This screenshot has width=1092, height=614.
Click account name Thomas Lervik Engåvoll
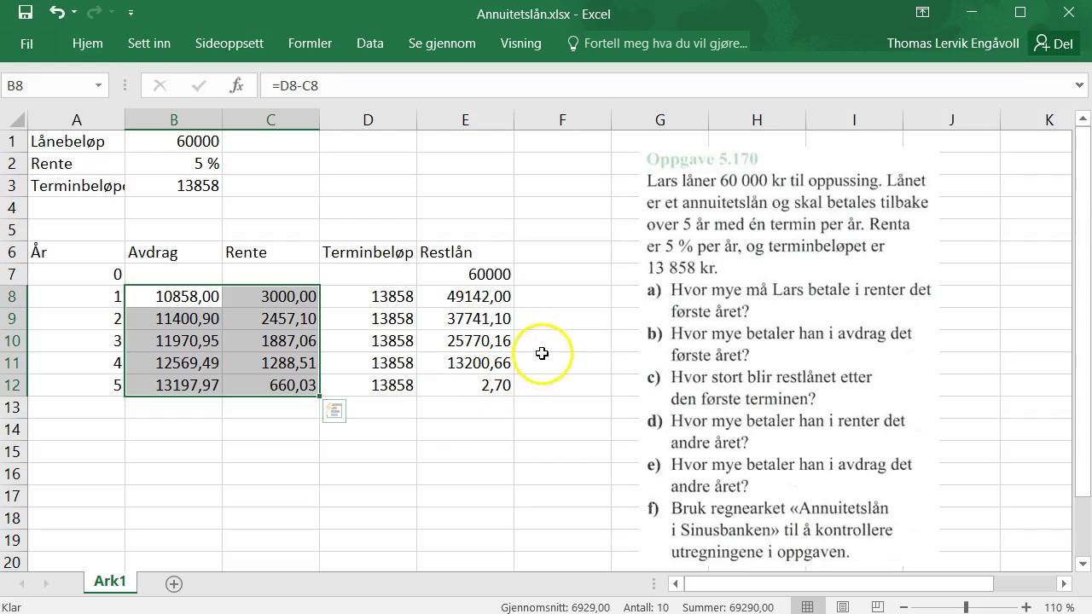click(x=953, y=43)
